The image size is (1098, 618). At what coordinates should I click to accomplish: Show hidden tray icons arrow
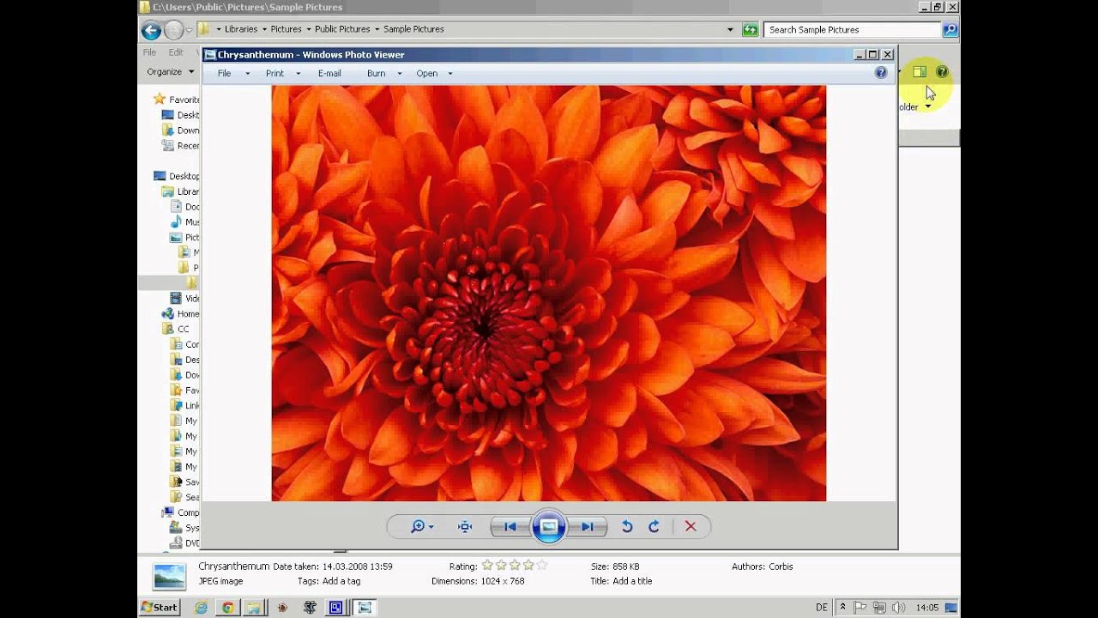tap(843, 607)
